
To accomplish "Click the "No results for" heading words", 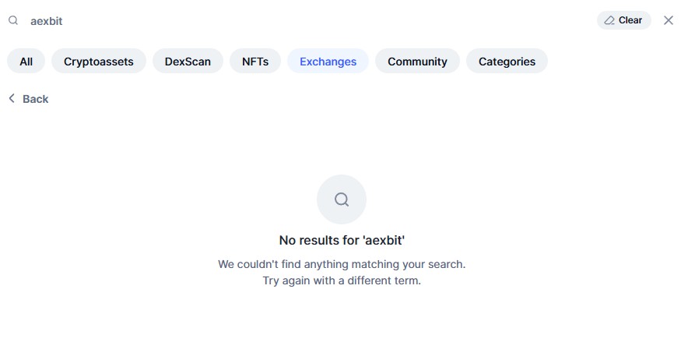I will click(319, 240).
